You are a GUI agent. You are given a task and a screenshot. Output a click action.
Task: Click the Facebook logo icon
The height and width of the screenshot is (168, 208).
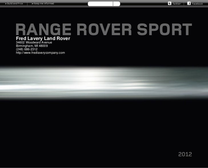[189, 3]
